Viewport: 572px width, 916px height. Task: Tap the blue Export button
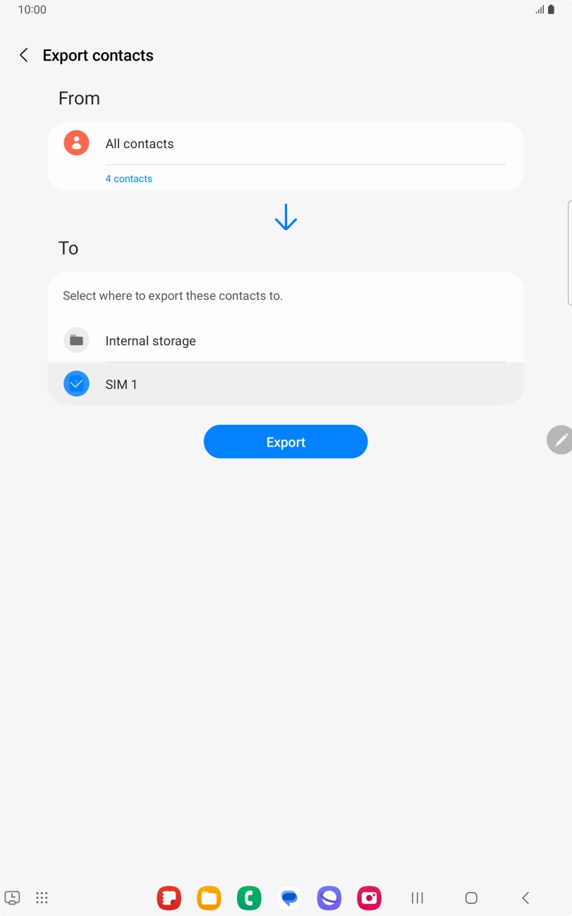286,442
